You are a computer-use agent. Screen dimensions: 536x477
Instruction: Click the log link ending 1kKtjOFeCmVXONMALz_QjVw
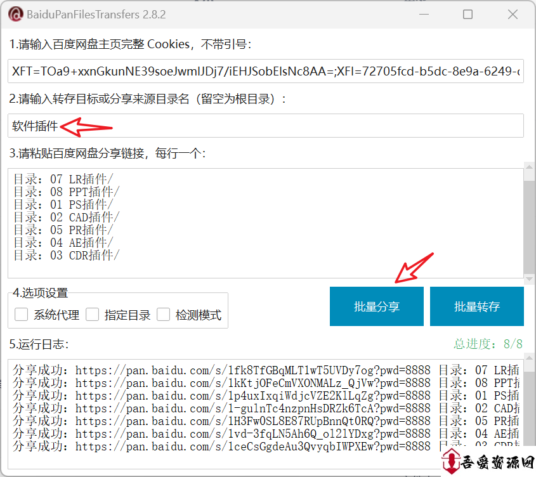[252, 383]
